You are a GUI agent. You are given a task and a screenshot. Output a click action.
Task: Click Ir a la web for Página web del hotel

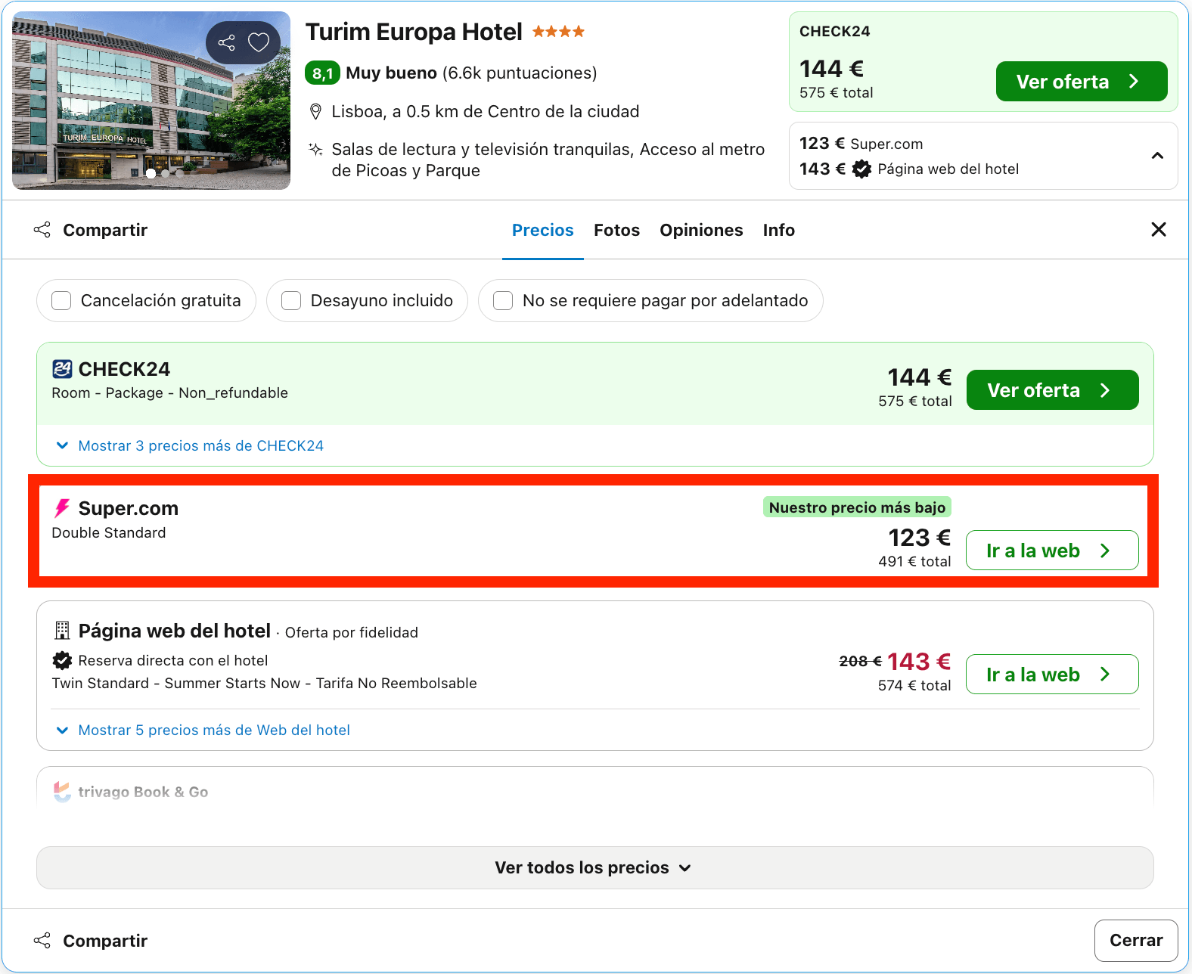[1052, 675]
